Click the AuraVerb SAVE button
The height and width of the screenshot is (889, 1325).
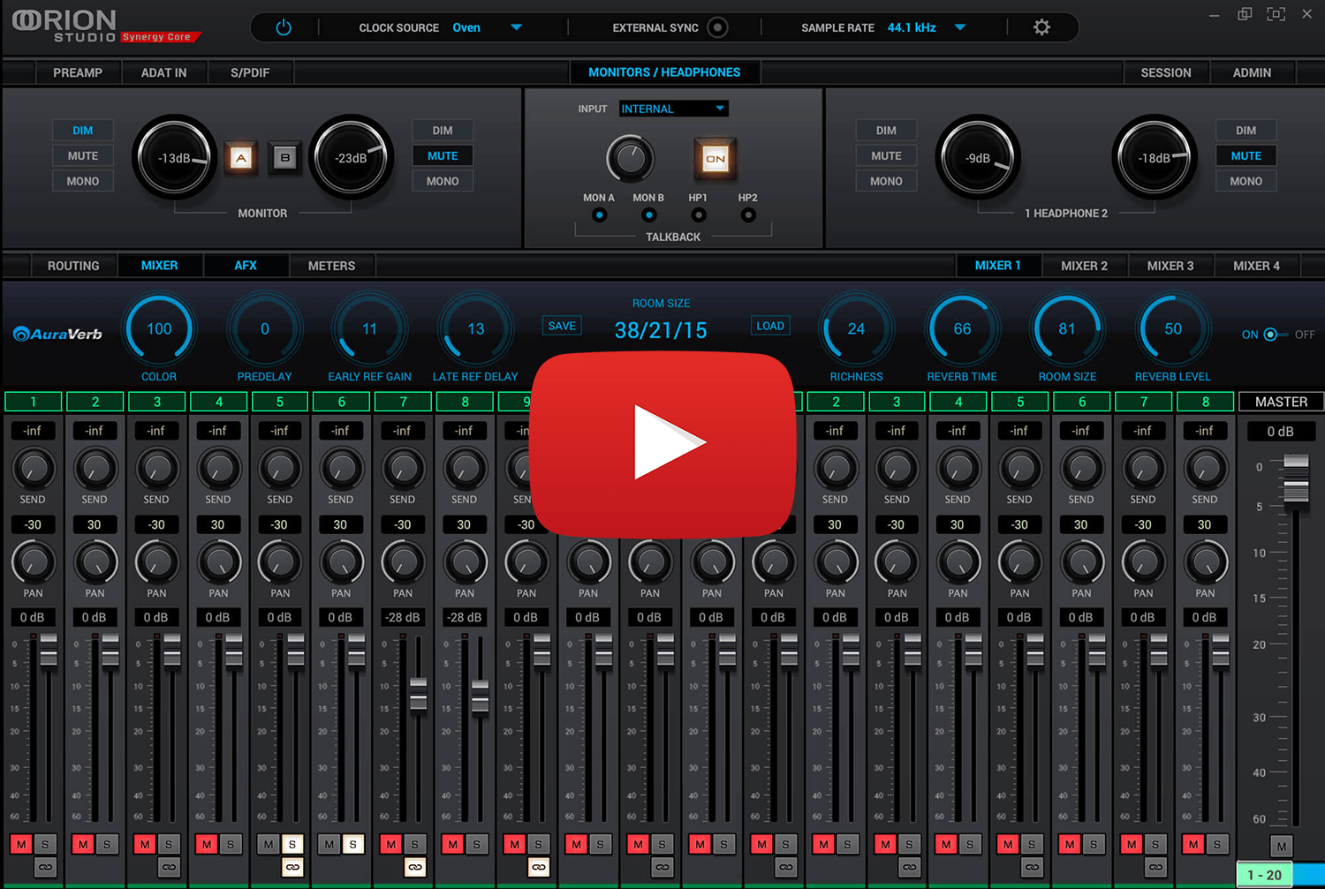pyautogui.click(x=562, y=326)
